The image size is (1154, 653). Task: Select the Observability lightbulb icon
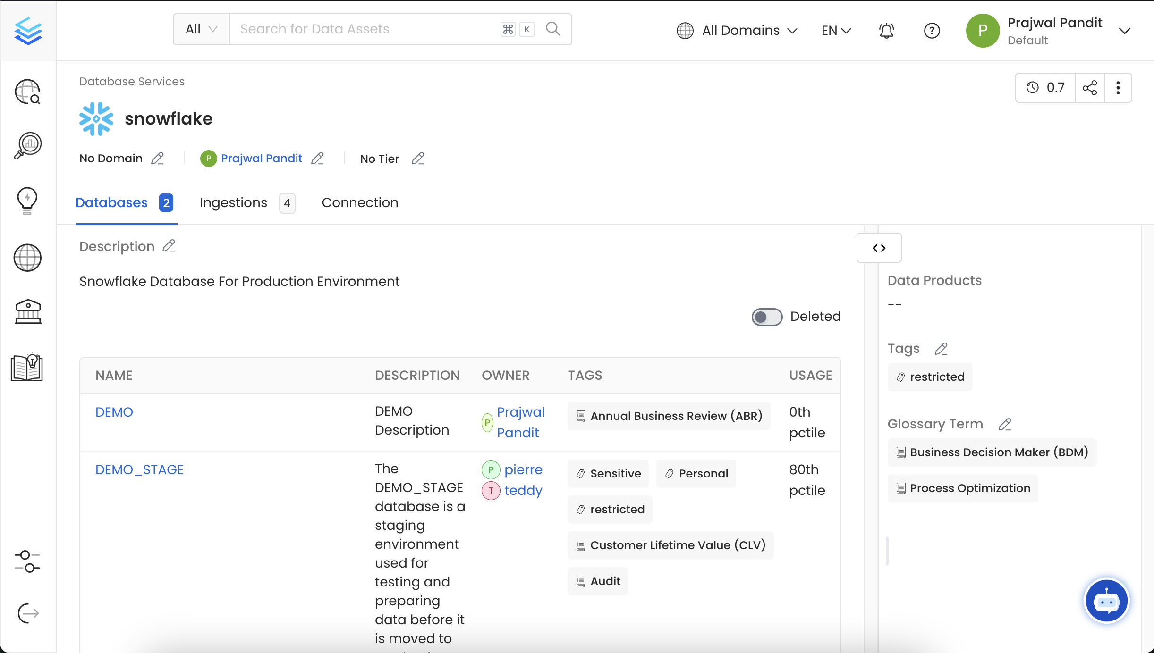tap(27, 201)
